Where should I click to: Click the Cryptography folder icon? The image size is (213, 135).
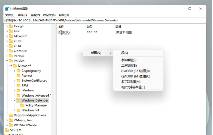point(19,71)
